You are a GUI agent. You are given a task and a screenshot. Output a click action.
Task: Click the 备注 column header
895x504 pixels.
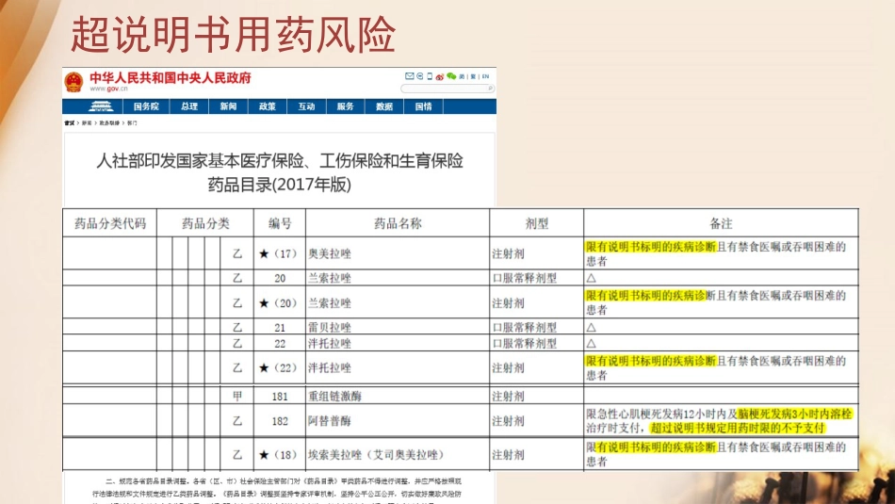[x=721, y=223]
